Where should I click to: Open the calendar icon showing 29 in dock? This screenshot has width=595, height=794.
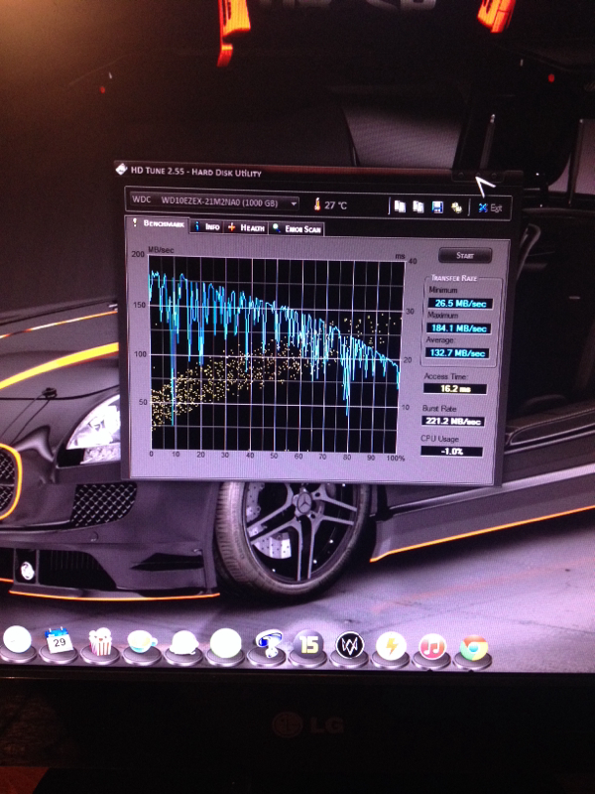tap(59, 641)
